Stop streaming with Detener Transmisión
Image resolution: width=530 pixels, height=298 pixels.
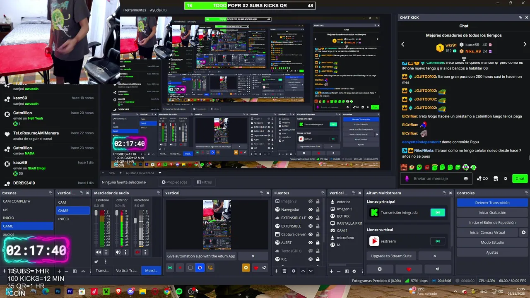point(492,203)
